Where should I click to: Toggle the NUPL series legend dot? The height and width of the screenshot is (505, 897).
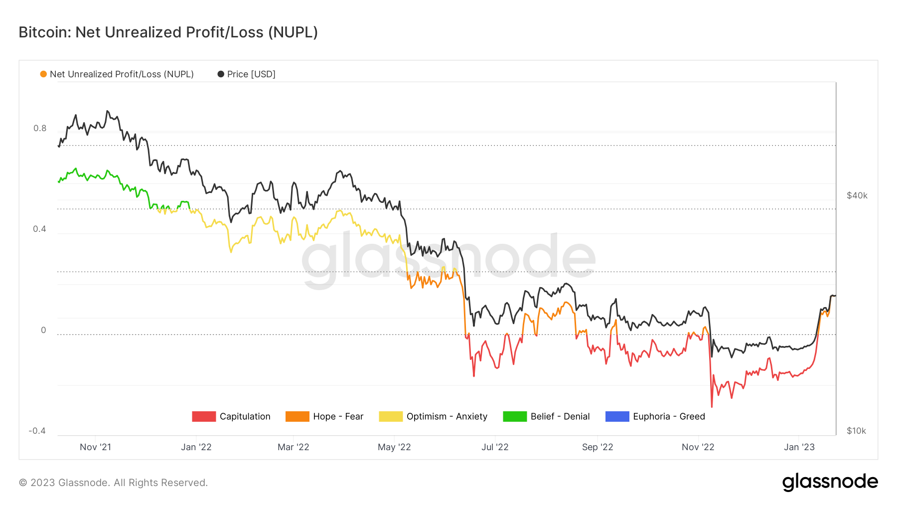click(x=43, y=74)
